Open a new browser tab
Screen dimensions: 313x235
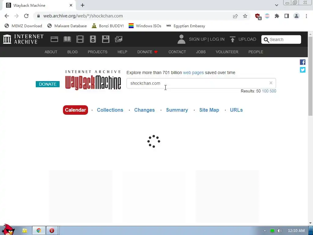pos(83,6)
